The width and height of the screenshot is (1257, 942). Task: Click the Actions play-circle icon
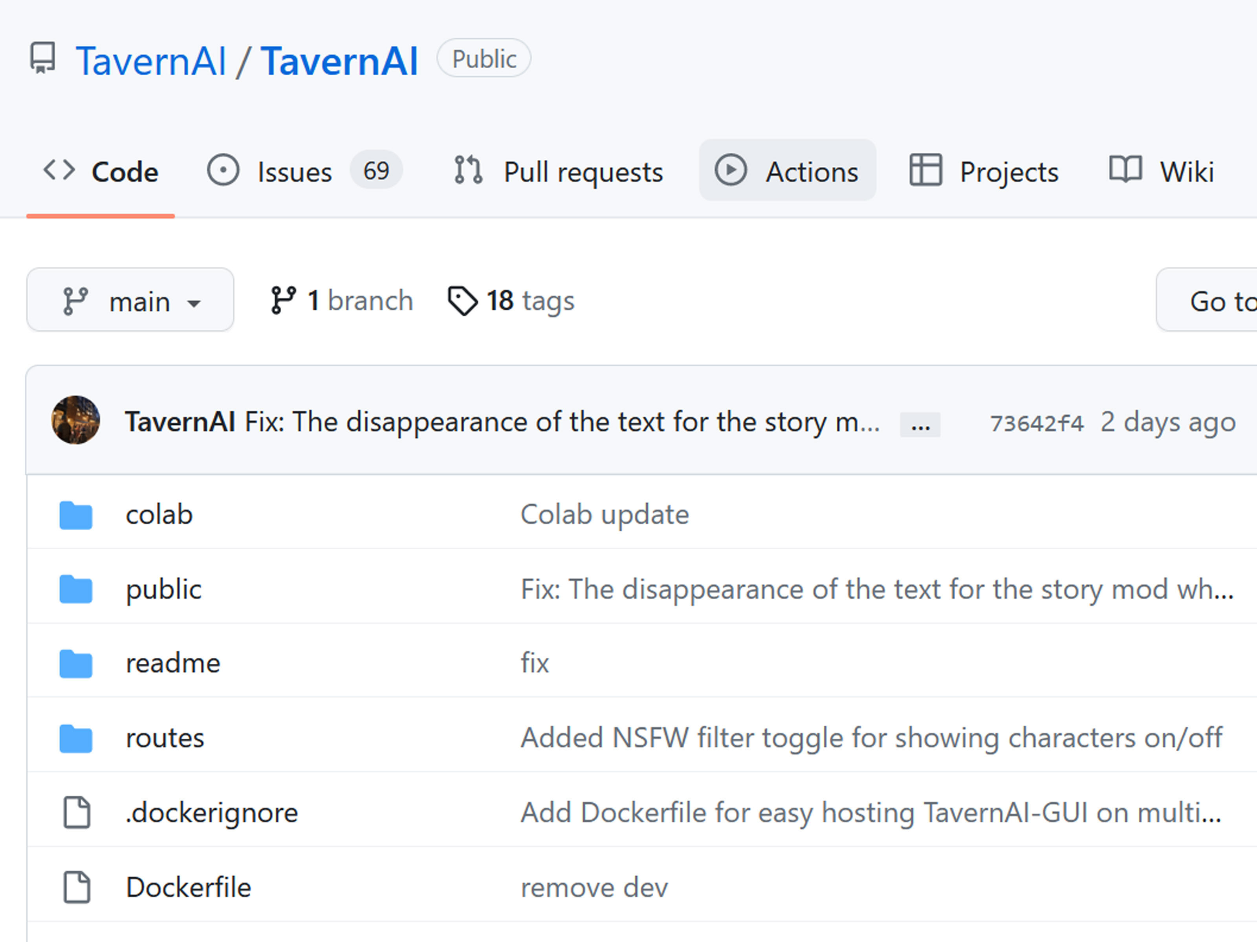(x=730, y=170)
